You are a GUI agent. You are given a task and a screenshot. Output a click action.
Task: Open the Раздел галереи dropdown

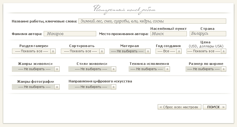pos(34,51)
